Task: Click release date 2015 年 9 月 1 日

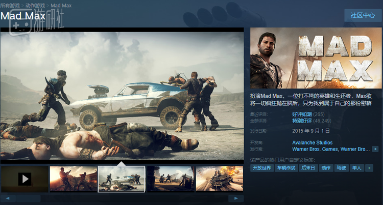Action: coord(311,131)
